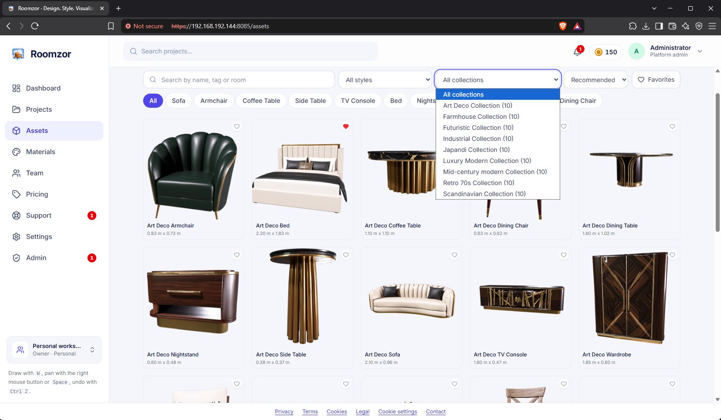The height and width of the screenshot is (420, 721).
Task: Click the Settings gear icon in sidebar
Action: (x=16, y=237)
